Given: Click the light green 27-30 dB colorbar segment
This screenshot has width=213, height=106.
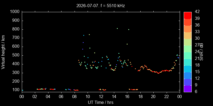Looking at the screenshot, I should coord(188,42).
